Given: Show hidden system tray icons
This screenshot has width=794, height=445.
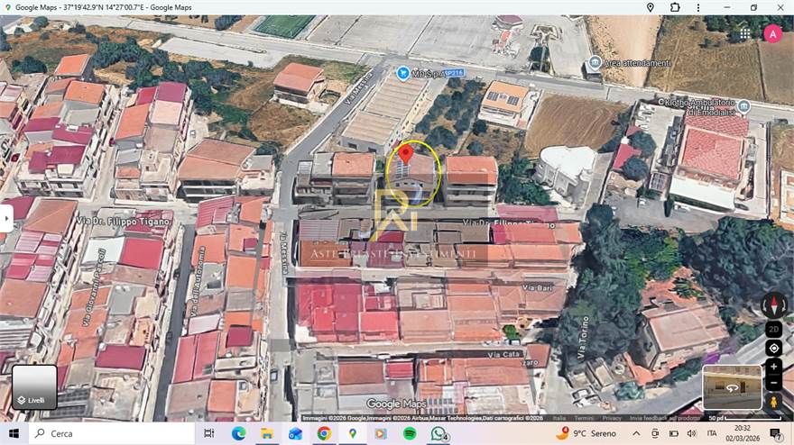Looking at the screenshot, I should tap(636, 433).
